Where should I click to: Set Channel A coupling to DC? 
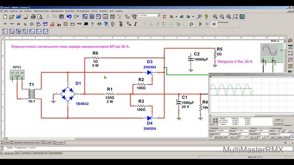[x=240, y=137]
